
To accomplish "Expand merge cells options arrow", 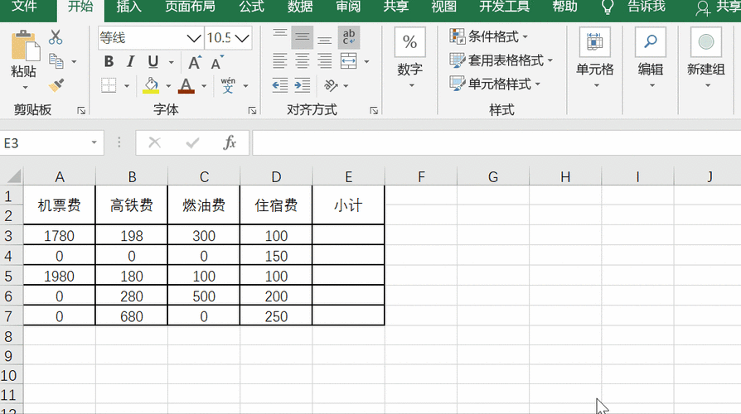I will [366, 61].
